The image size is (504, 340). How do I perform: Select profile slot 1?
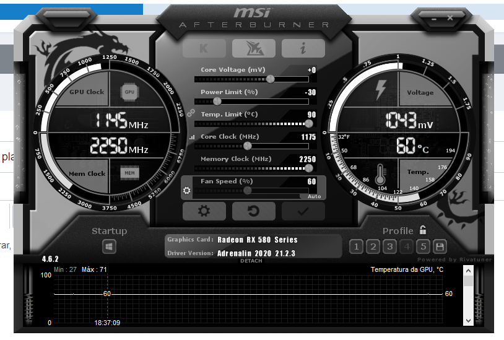coord(356,246)
